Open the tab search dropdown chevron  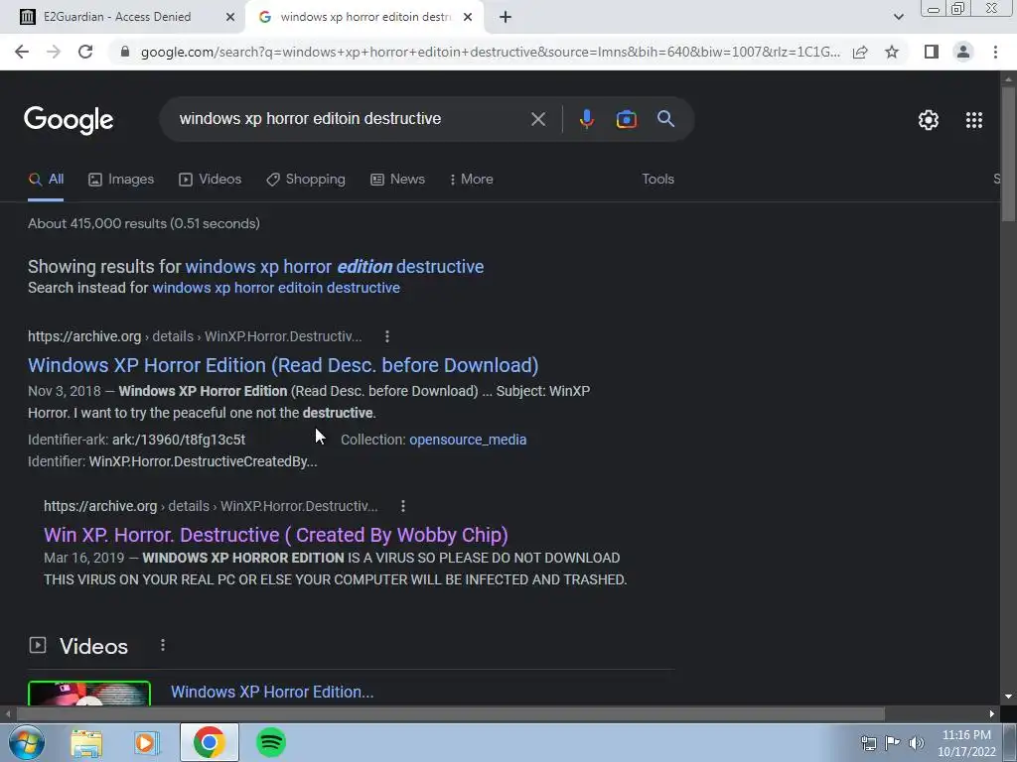tap(898, 18)
